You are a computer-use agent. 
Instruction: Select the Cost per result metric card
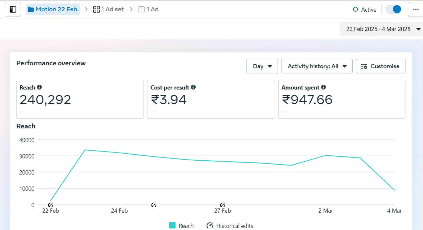coord(211,99)
